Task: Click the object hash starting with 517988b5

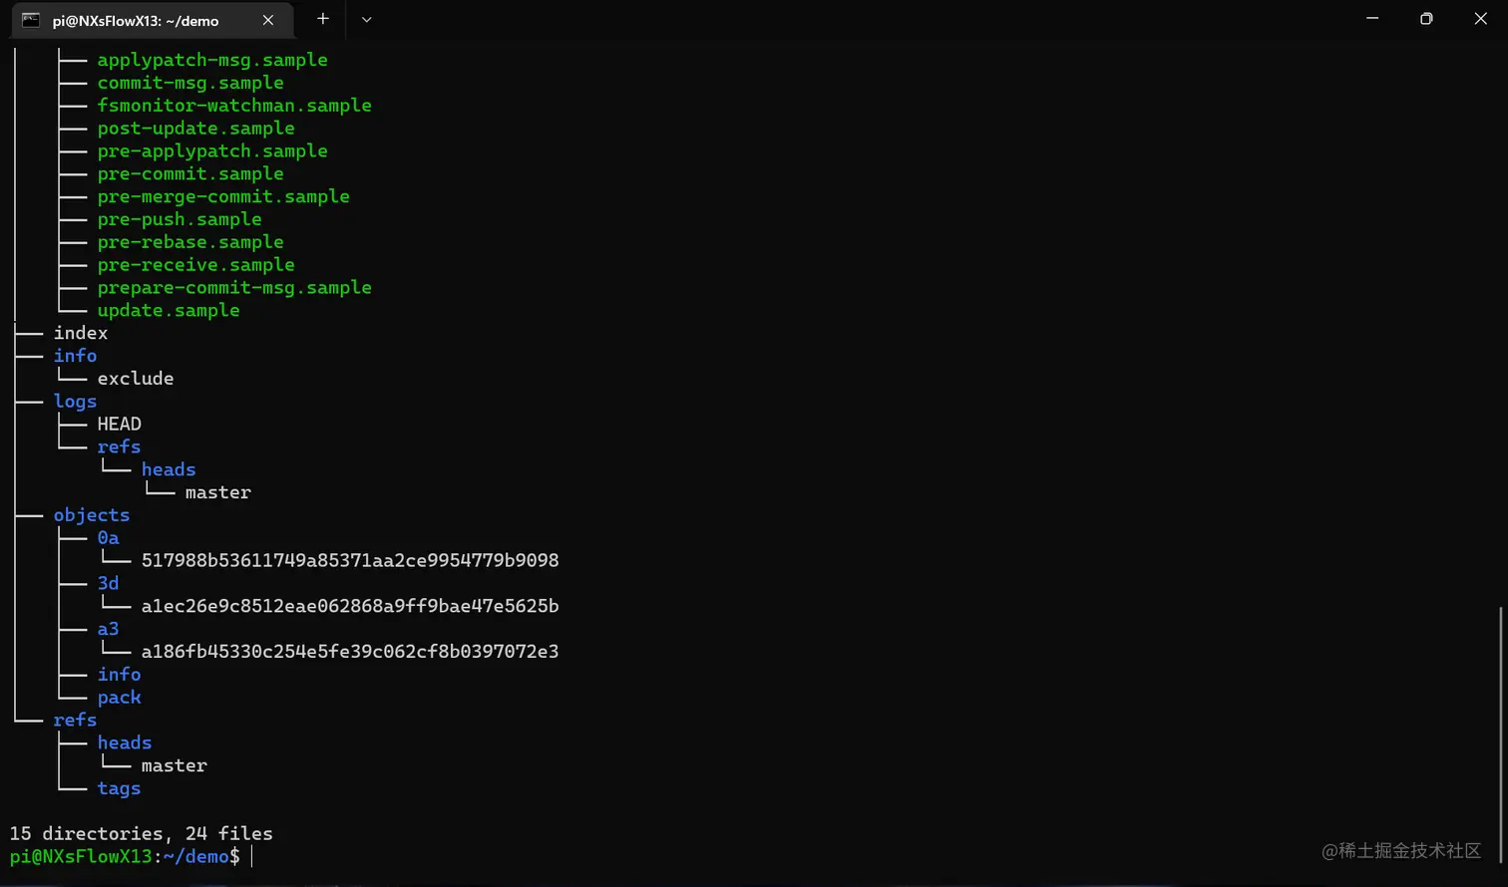Action: (x=350, y=561)
